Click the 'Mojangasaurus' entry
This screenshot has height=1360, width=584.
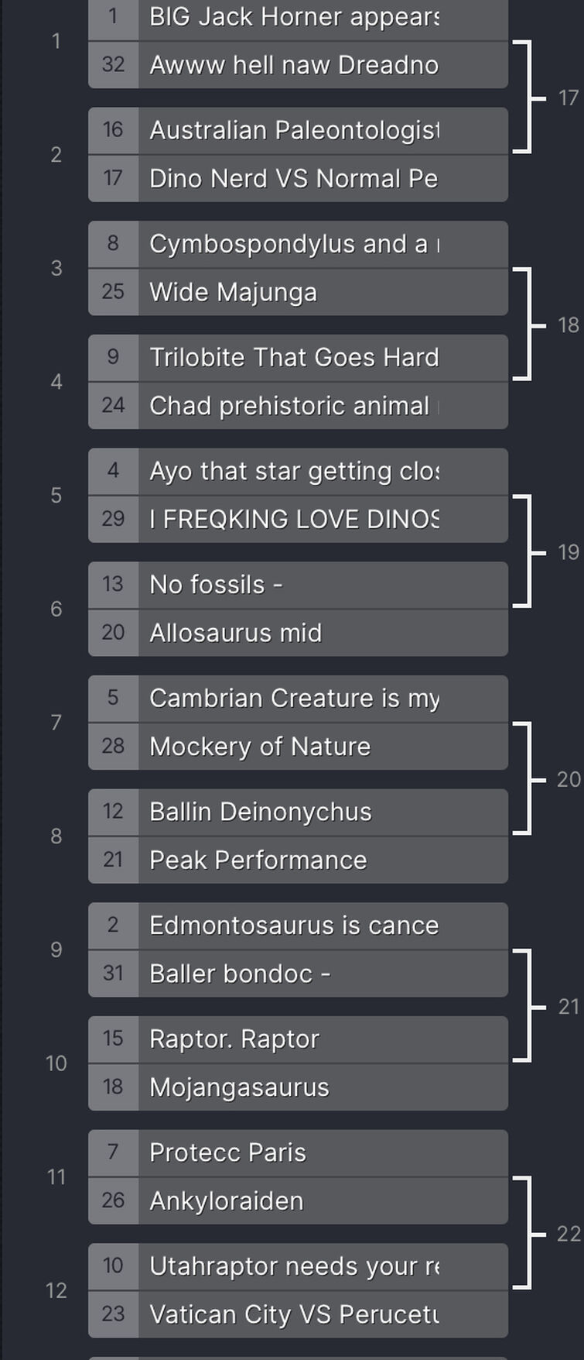pyautogui.click(x=298, y=1087)
